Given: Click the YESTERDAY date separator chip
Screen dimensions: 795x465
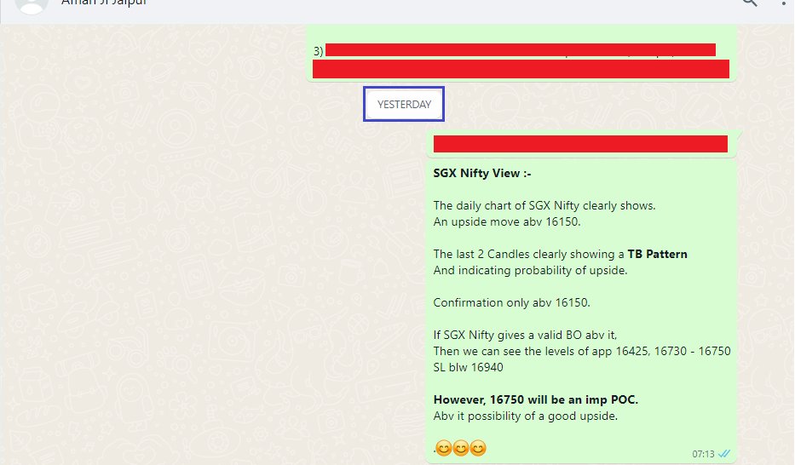Looking at the screenshot, I should [404, 105].
